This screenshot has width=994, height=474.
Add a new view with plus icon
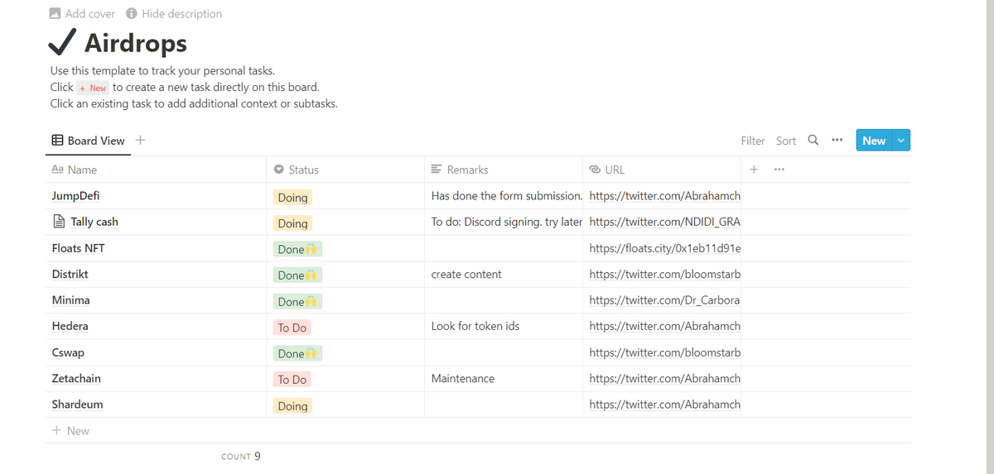[x=141, y=140]
